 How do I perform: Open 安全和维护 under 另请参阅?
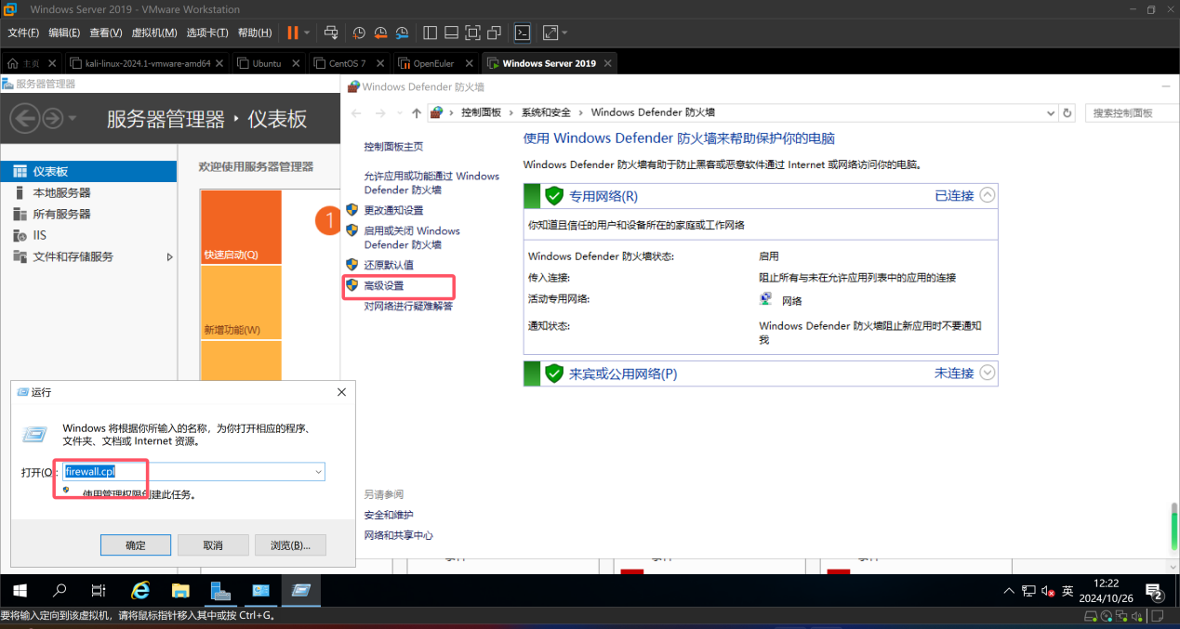pyautogui.click(x=389, y=515)
